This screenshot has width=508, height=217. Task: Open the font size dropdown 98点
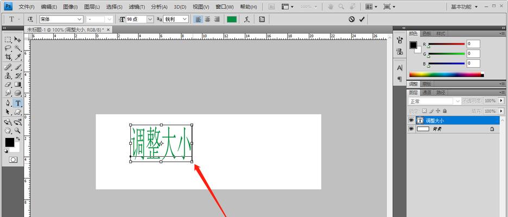click(x=150, y=20)
